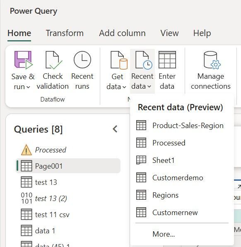Select the test 13 (2) query
The height and width of the screenshot is (247, 241).
pos(68,199)
